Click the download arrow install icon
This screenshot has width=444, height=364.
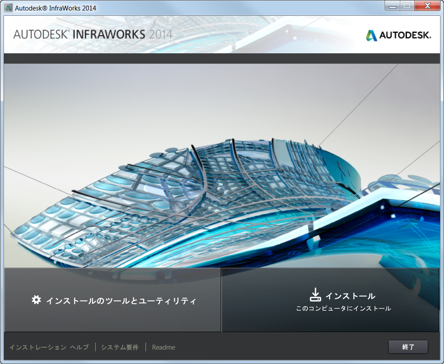315,295
